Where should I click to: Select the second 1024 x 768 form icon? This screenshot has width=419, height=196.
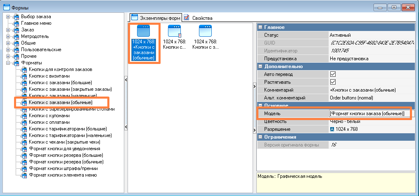[x=174, y=31]
